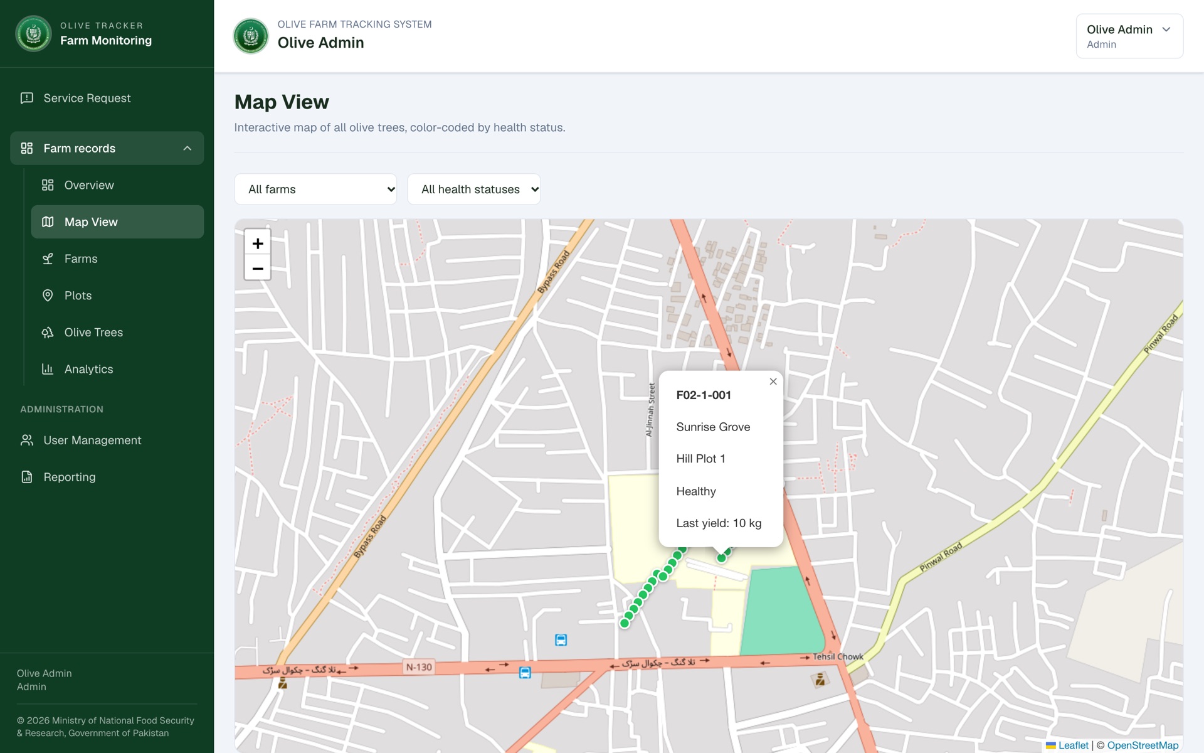
Task: Click the tree marker beneath the popup
Action: pyautogui.click(x=722, y=558)
